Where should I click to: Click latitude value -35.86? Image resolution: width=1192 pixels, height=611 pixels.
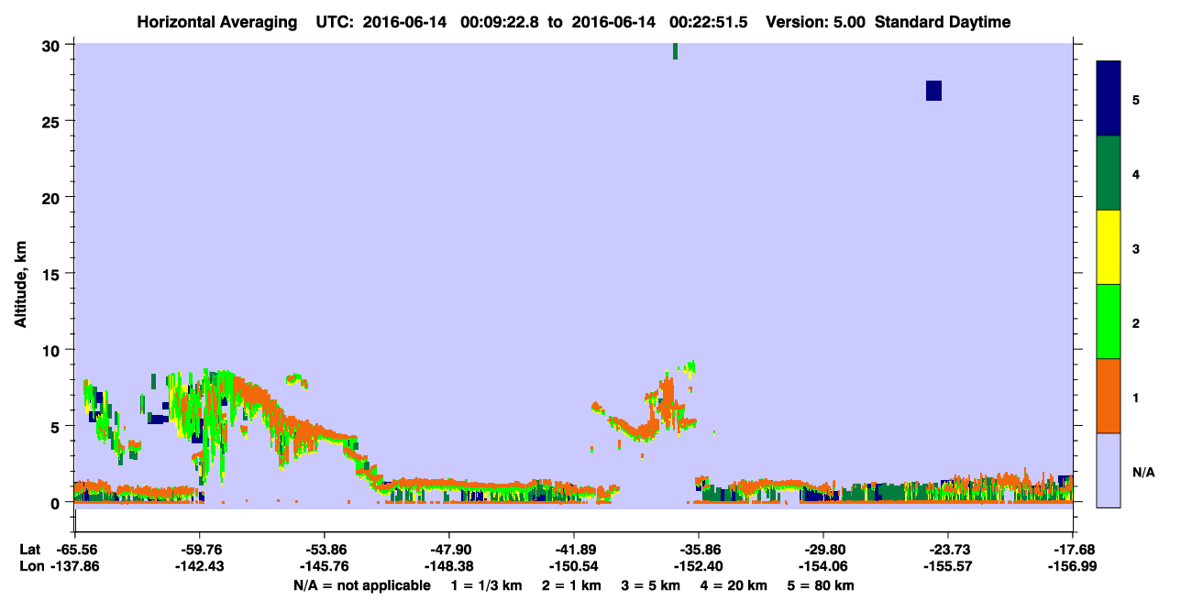(x=699, y=550)
